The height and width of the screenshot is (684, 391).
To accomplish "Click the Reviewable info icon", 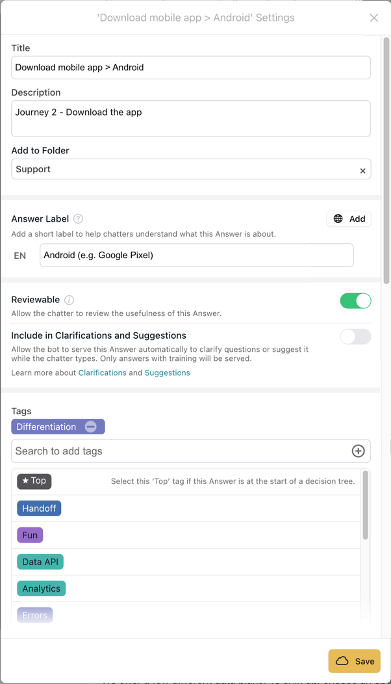I will [x=69, y=300].
